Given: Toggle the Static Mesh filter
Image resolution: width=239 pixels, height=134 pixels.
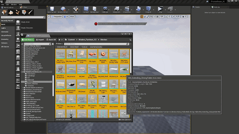Looking at the screenshot, I should pos(74,47).
